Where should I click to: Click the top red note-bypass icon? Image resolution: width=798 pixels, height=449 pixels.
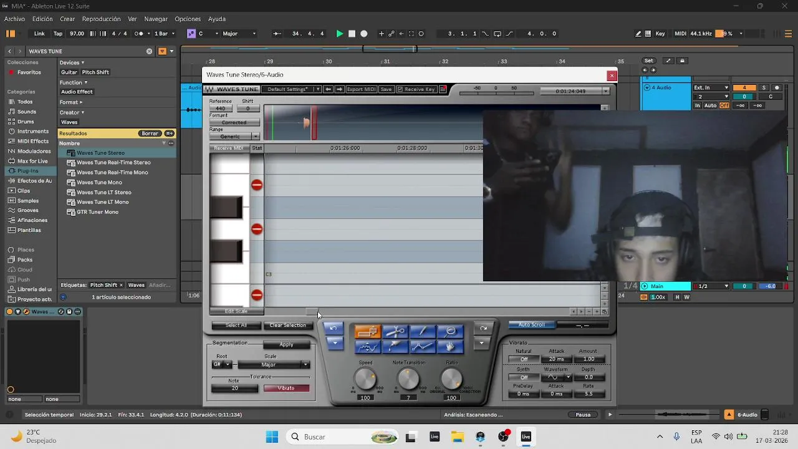click(x=257, y=185)
